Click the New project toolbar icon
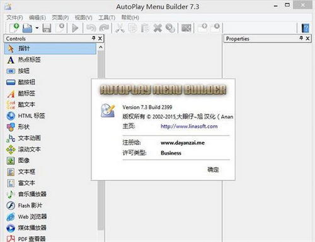The height and width of the screenshot is (242, 315). pos(14,28)
